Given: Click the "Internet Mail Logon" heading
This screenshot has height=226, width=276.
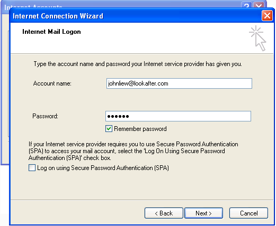Looking at the screenshot, I should point(51,32).
